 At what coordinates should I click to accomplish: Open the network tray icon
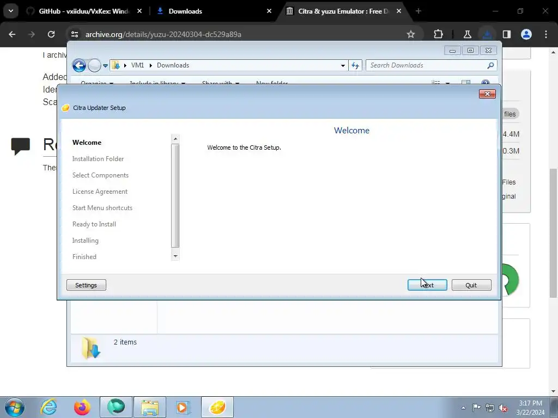coord(490,408)
